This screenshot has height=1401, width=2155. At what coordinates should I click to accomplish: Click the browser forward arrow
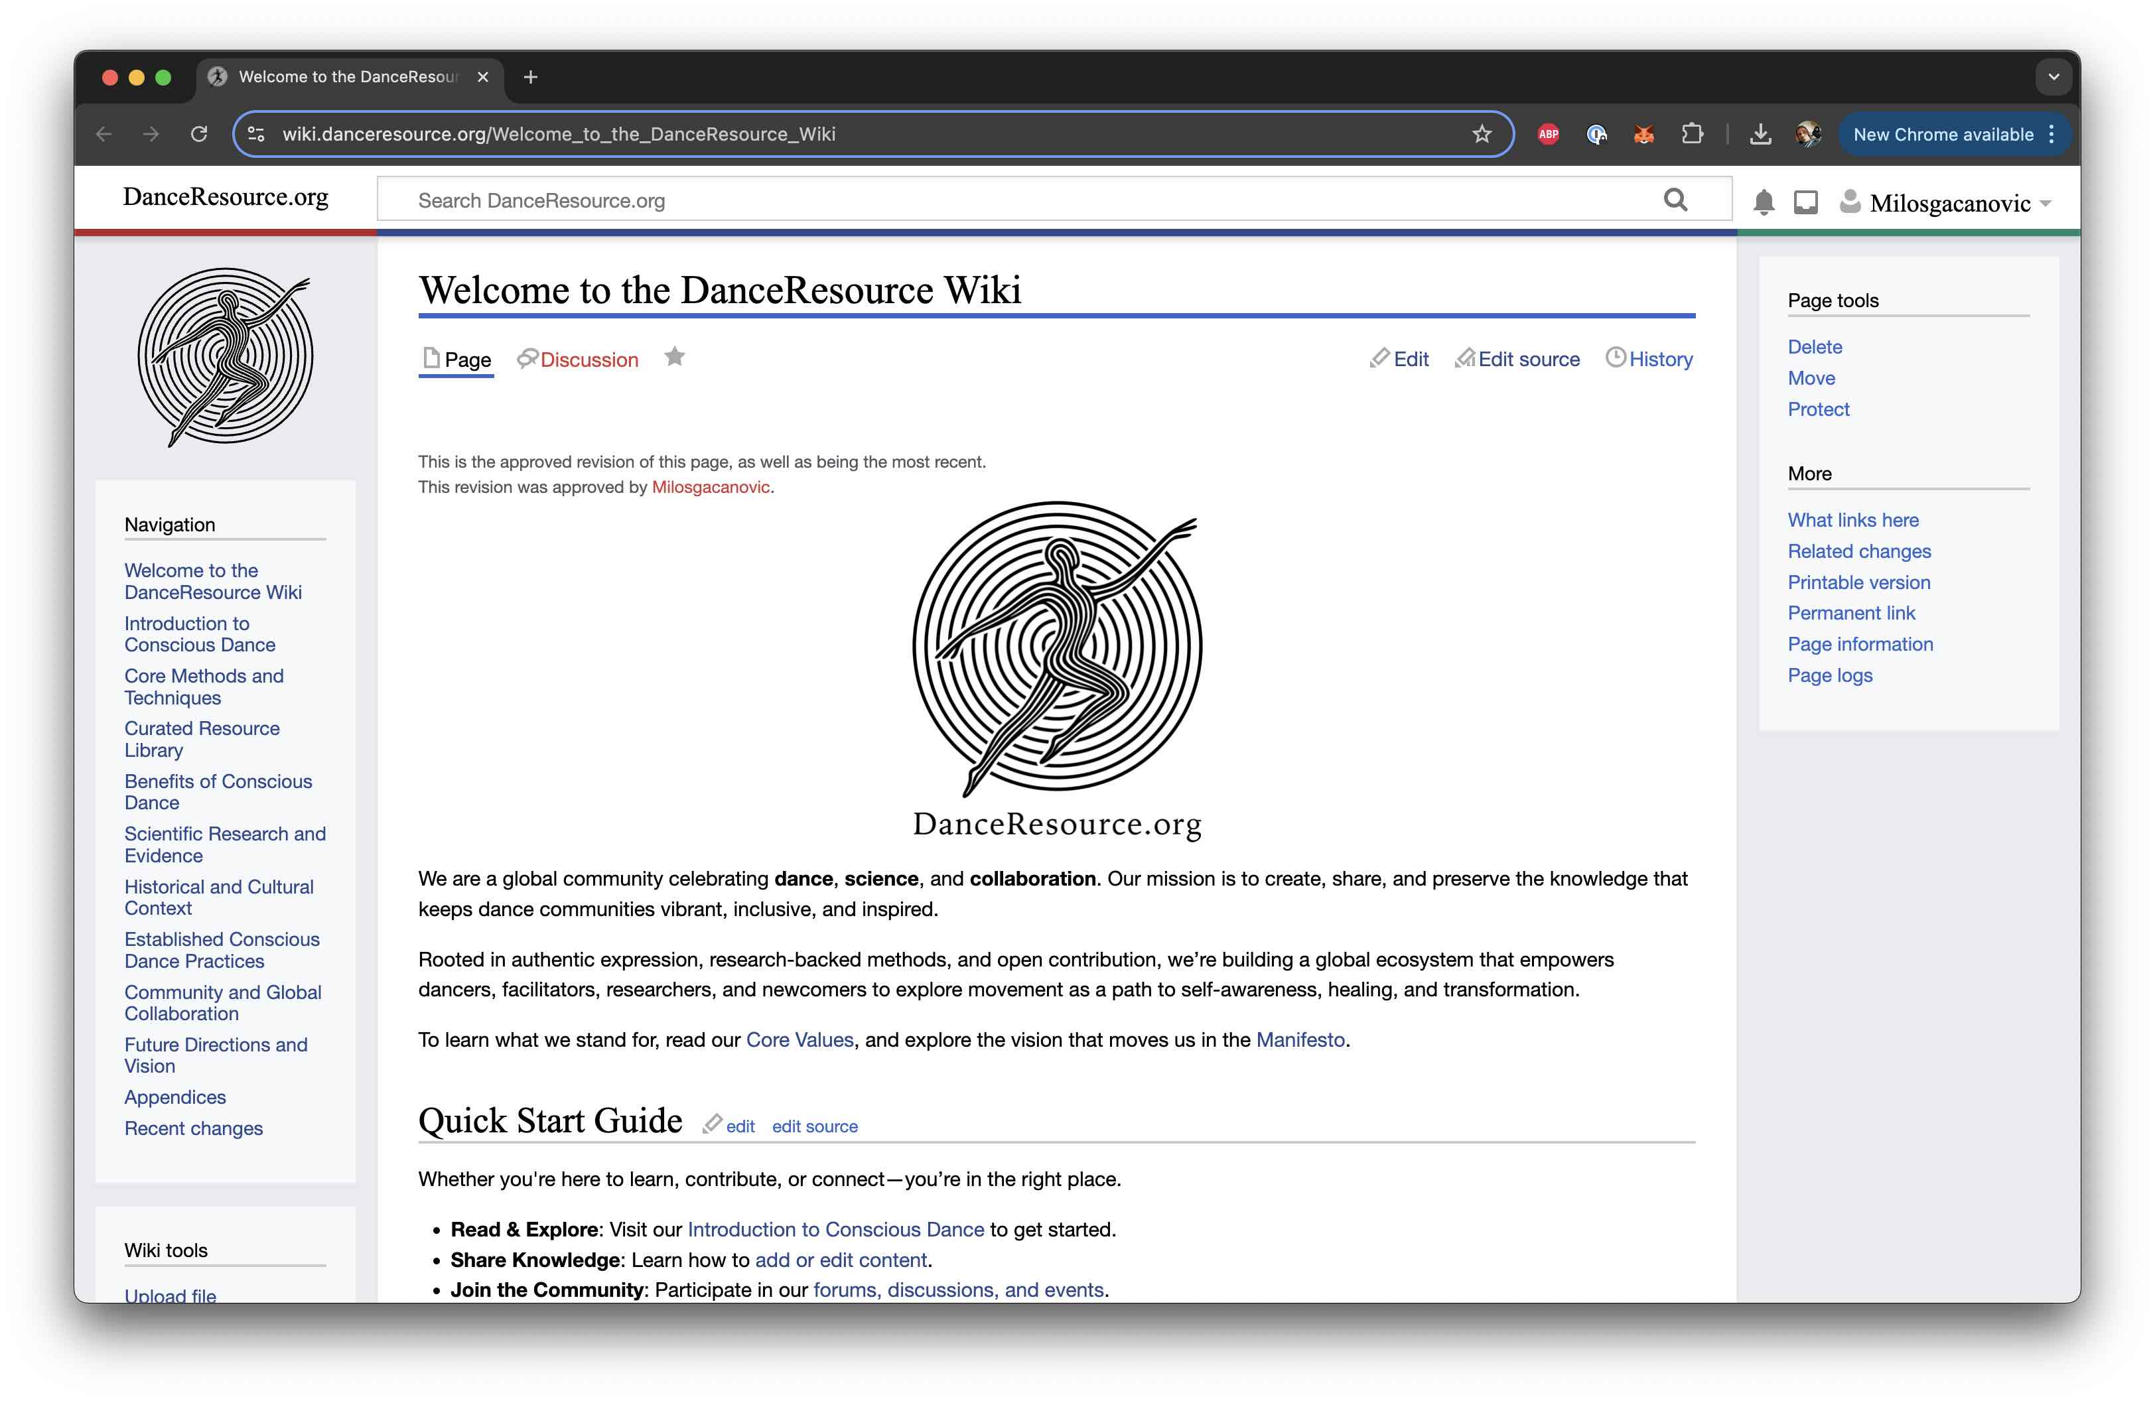pyautogui.click(x=151, y=134)
